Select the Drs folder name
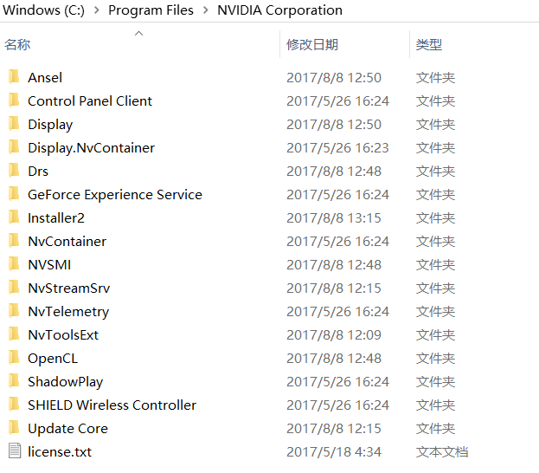This screenshot has height=473, width=539. click(38, 172)
